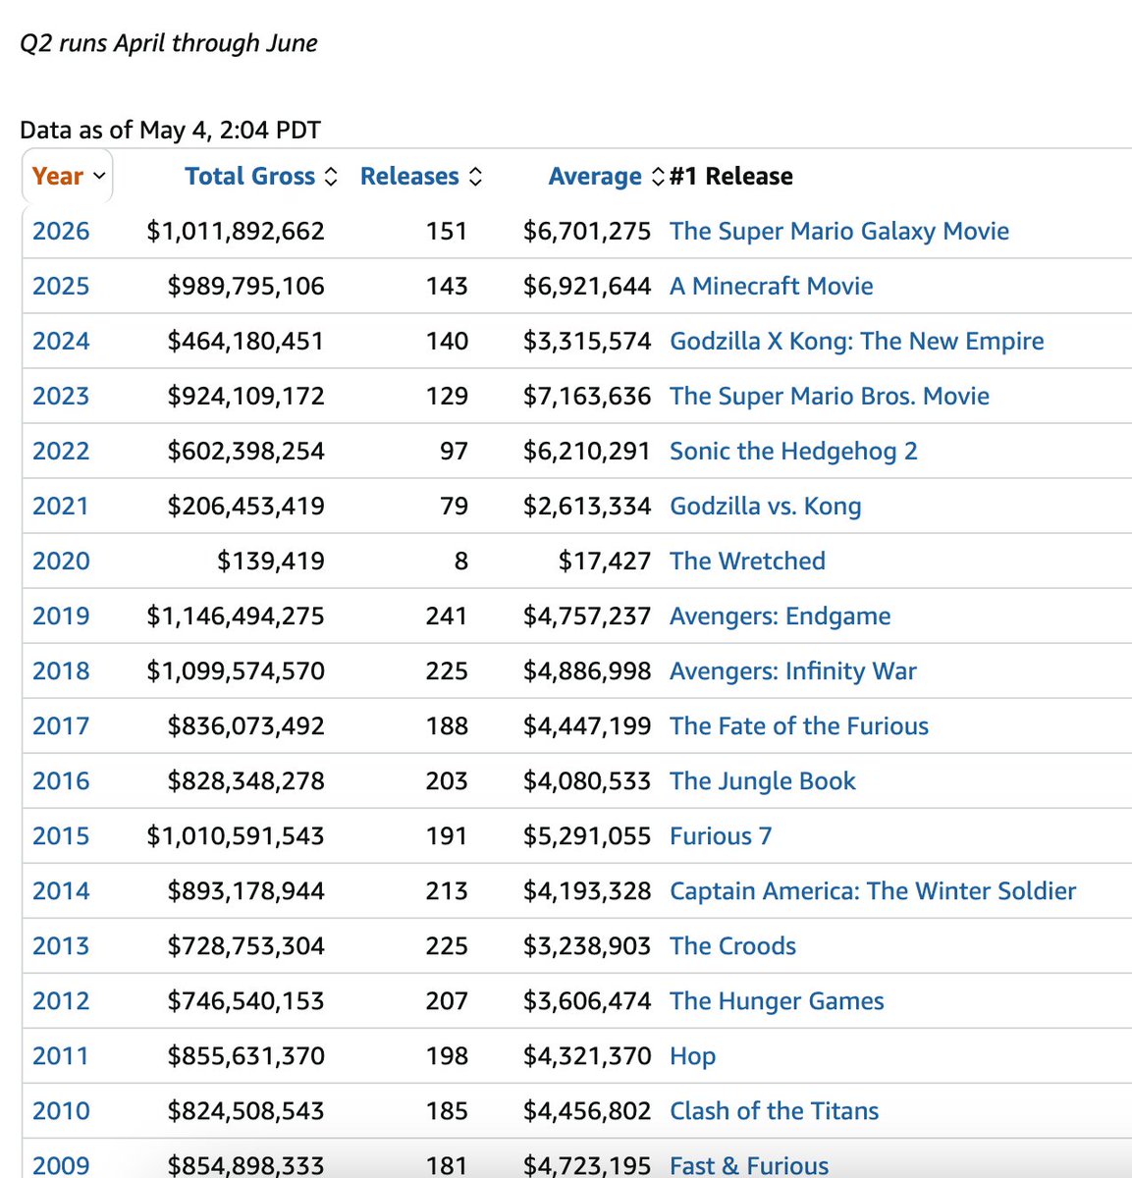Open Sonic the Hedgehog 2 link
The image size is (1132, 1178).
coord(793,452)
